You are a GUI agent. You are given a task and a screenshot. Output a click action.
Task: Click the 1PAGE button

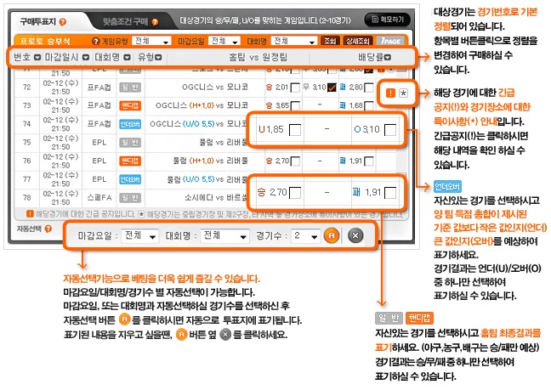[390, 41]
